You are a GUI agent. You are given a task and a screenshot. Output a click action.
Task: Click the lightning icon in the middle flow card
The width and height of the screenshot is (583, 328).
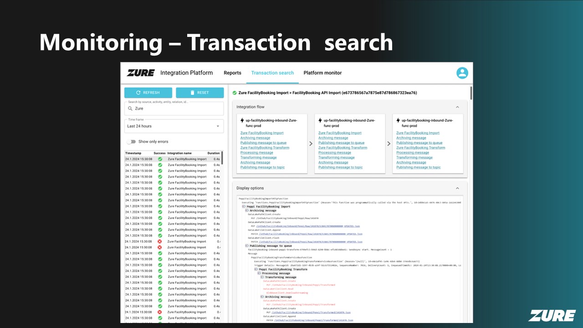[320, 121]
